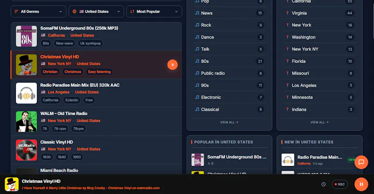Open California link under SomaFM Underground 80s
The width and height of the screenshot is (374, 194).
[x=56, y=35]
